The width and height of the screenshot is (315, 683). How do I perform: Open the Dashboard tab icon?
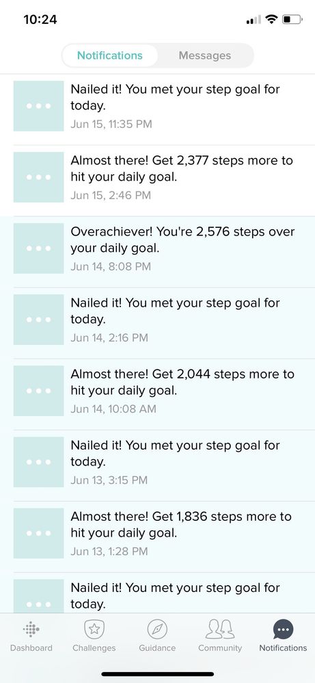pyautogui.click(x=31, y=629)
